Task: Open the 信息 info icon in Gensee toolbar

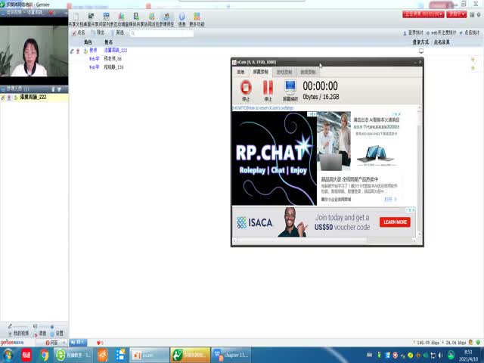Action: point(181,17)
